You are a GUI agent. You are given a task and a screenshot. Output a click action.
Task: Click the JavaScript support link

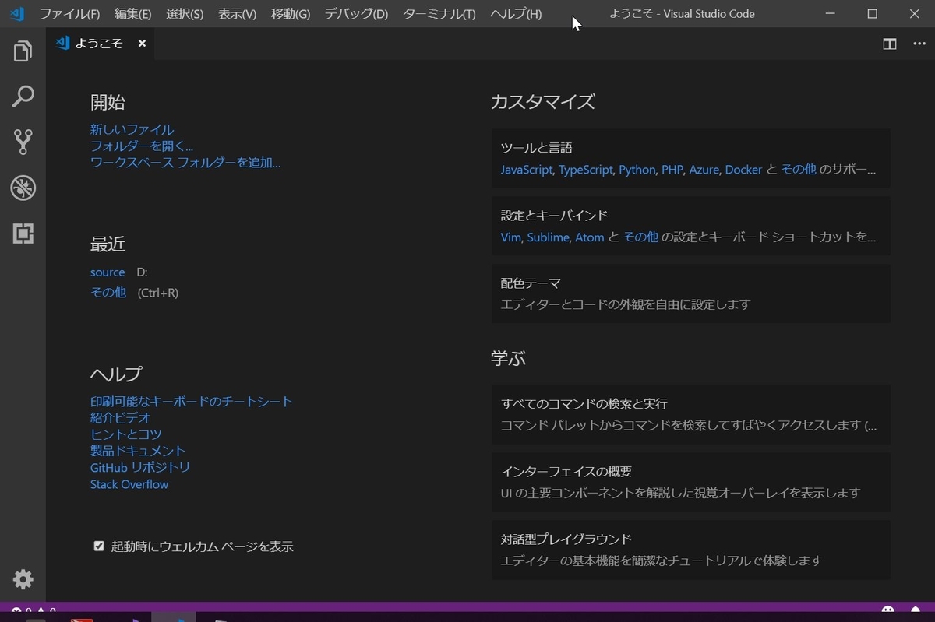coord(526,170)
